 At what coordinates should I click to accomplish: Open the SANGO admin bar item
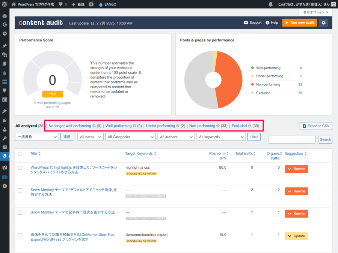click(107, 4)
